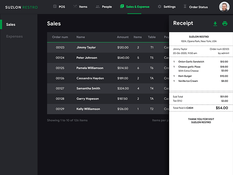Click Order num 00123 on the receipt
This screenshot has height=175, width=233.
click(219, 49)
